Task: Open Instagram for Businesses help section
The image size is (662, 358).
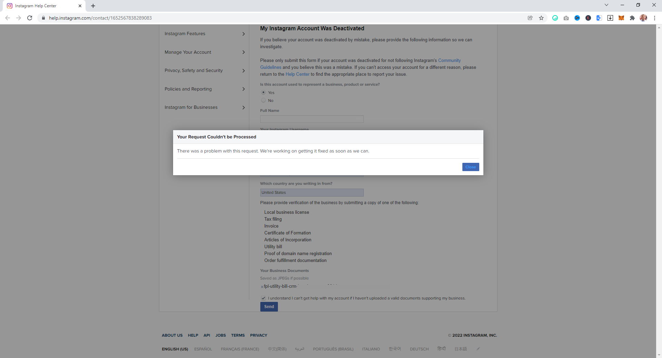Action: pyautogui.click(x=191, y=107)
